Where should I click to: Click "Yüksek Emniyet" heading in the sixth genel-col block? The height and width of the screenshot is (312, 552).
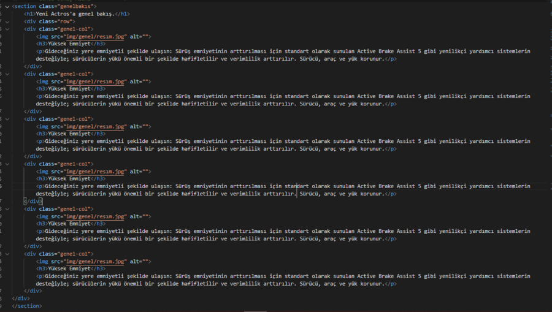click(69, 268)
